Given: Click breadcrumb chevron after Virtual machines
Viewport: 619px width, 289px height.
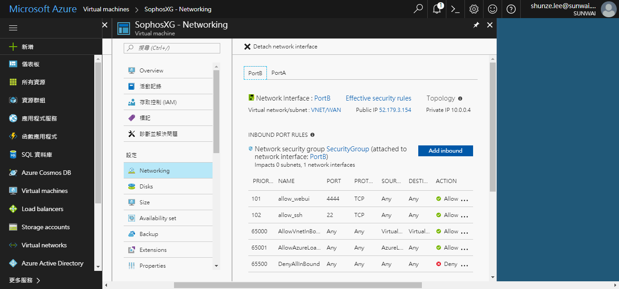Looking at the screenshot, I should 136,9.
